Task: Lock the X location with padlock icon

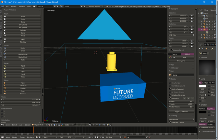Action: point(192,16)
